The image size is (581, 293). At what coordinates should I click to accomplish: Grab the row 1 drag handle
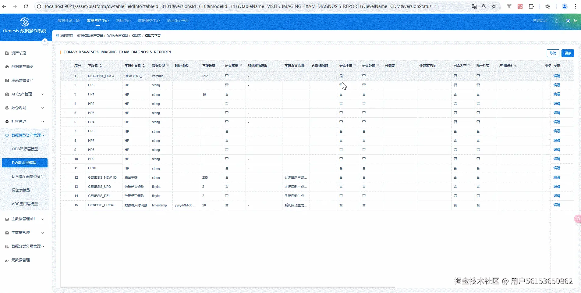[x=65, y=76]
